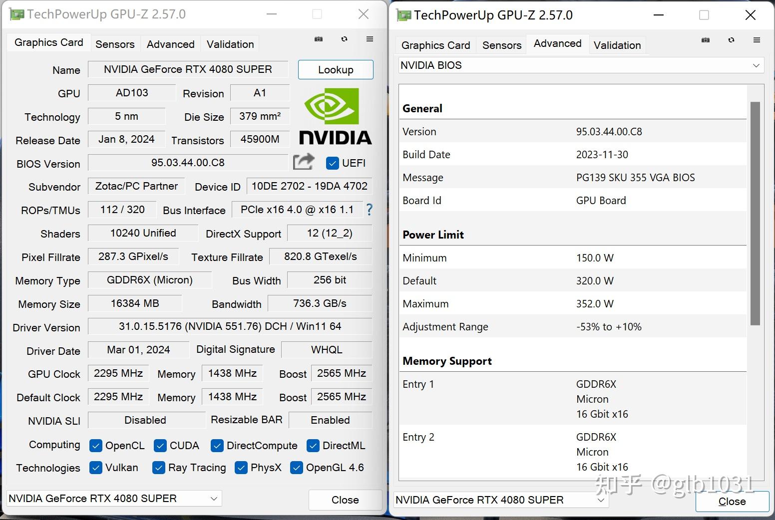
Task: Click the Advanced panel vertical scrollbar
Action: [755, 214]
